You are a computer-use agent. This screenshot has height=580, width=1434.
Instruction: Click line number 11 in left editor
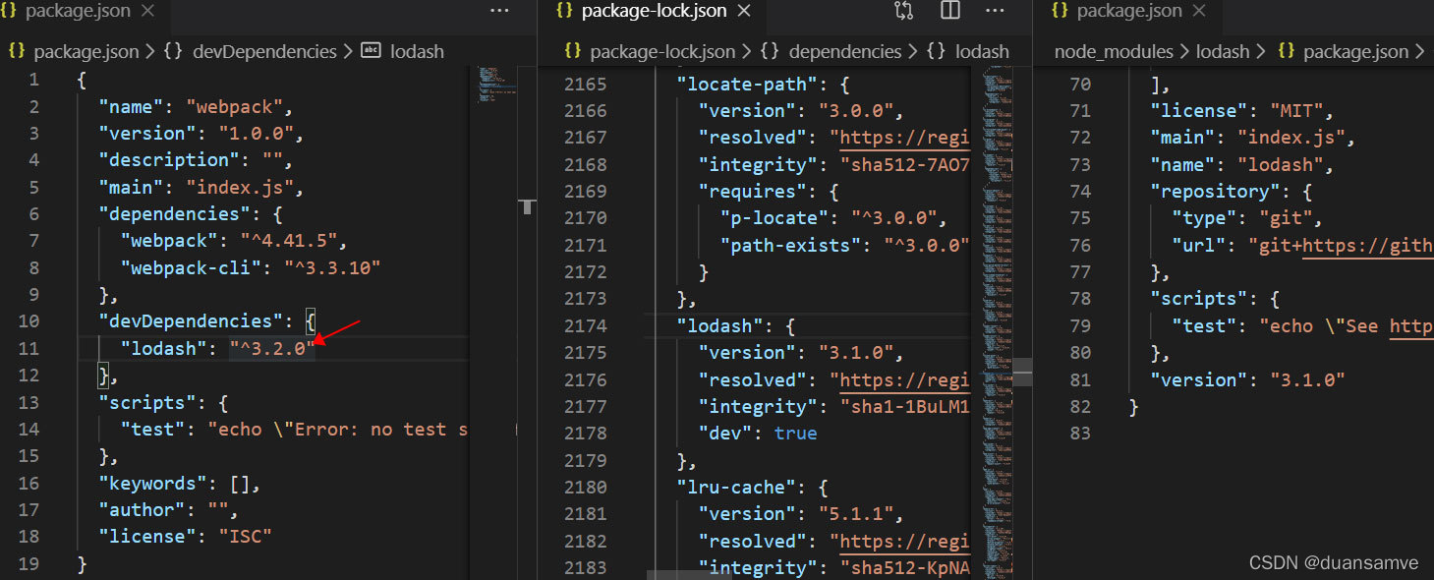29,348
